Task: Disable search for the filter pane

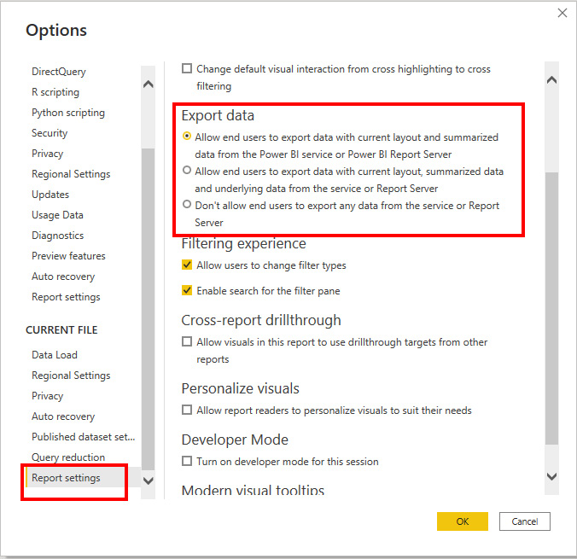Action: click(x=187, y=291)
